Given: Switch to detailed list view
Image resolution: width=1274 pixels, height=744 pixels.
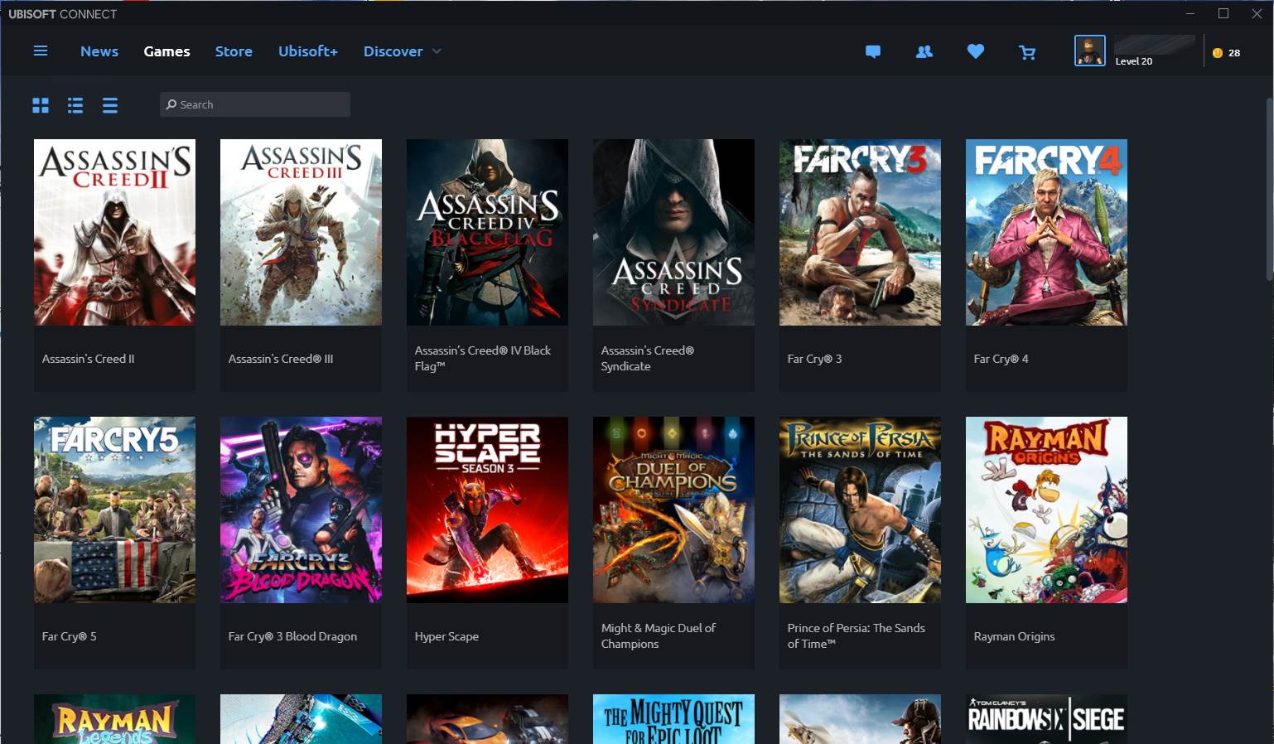Looking at the screenshot, I should [75, 105].
